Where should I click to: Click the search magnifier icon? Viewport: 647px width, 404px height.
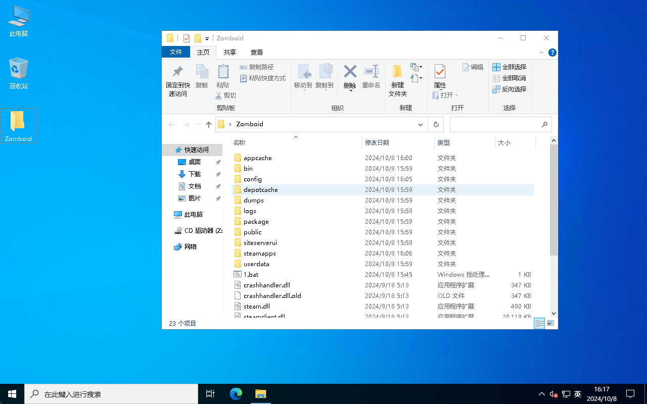tap(544, 124)
